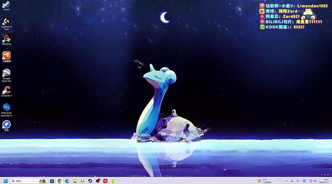The image size is (332, 184).
Task: Open Google Chrome from the taskbar
Action: coord(60,181)
